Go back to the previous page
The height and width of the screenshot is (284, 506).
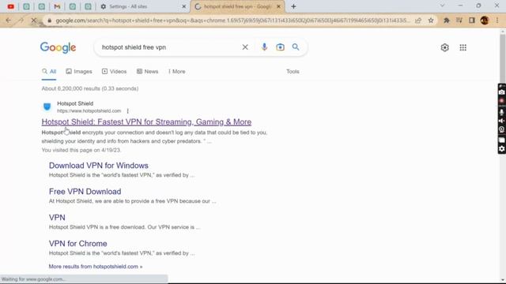[x=9, y=21]
